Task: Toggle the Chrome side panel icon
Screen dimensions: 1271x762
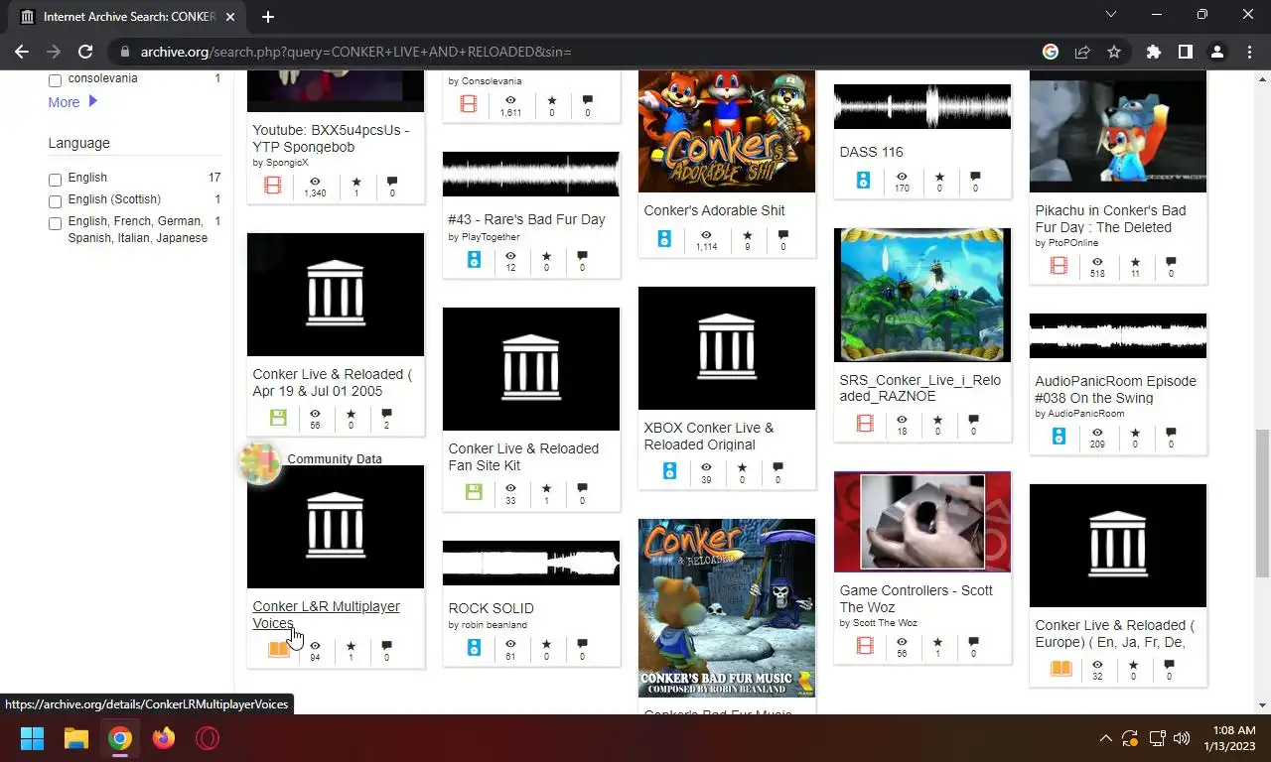Action: (x=1185, y=52)
